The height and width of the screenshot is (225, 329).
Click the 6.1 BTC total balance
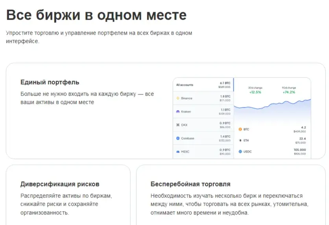pyautogui.click(x=225, y=83)
